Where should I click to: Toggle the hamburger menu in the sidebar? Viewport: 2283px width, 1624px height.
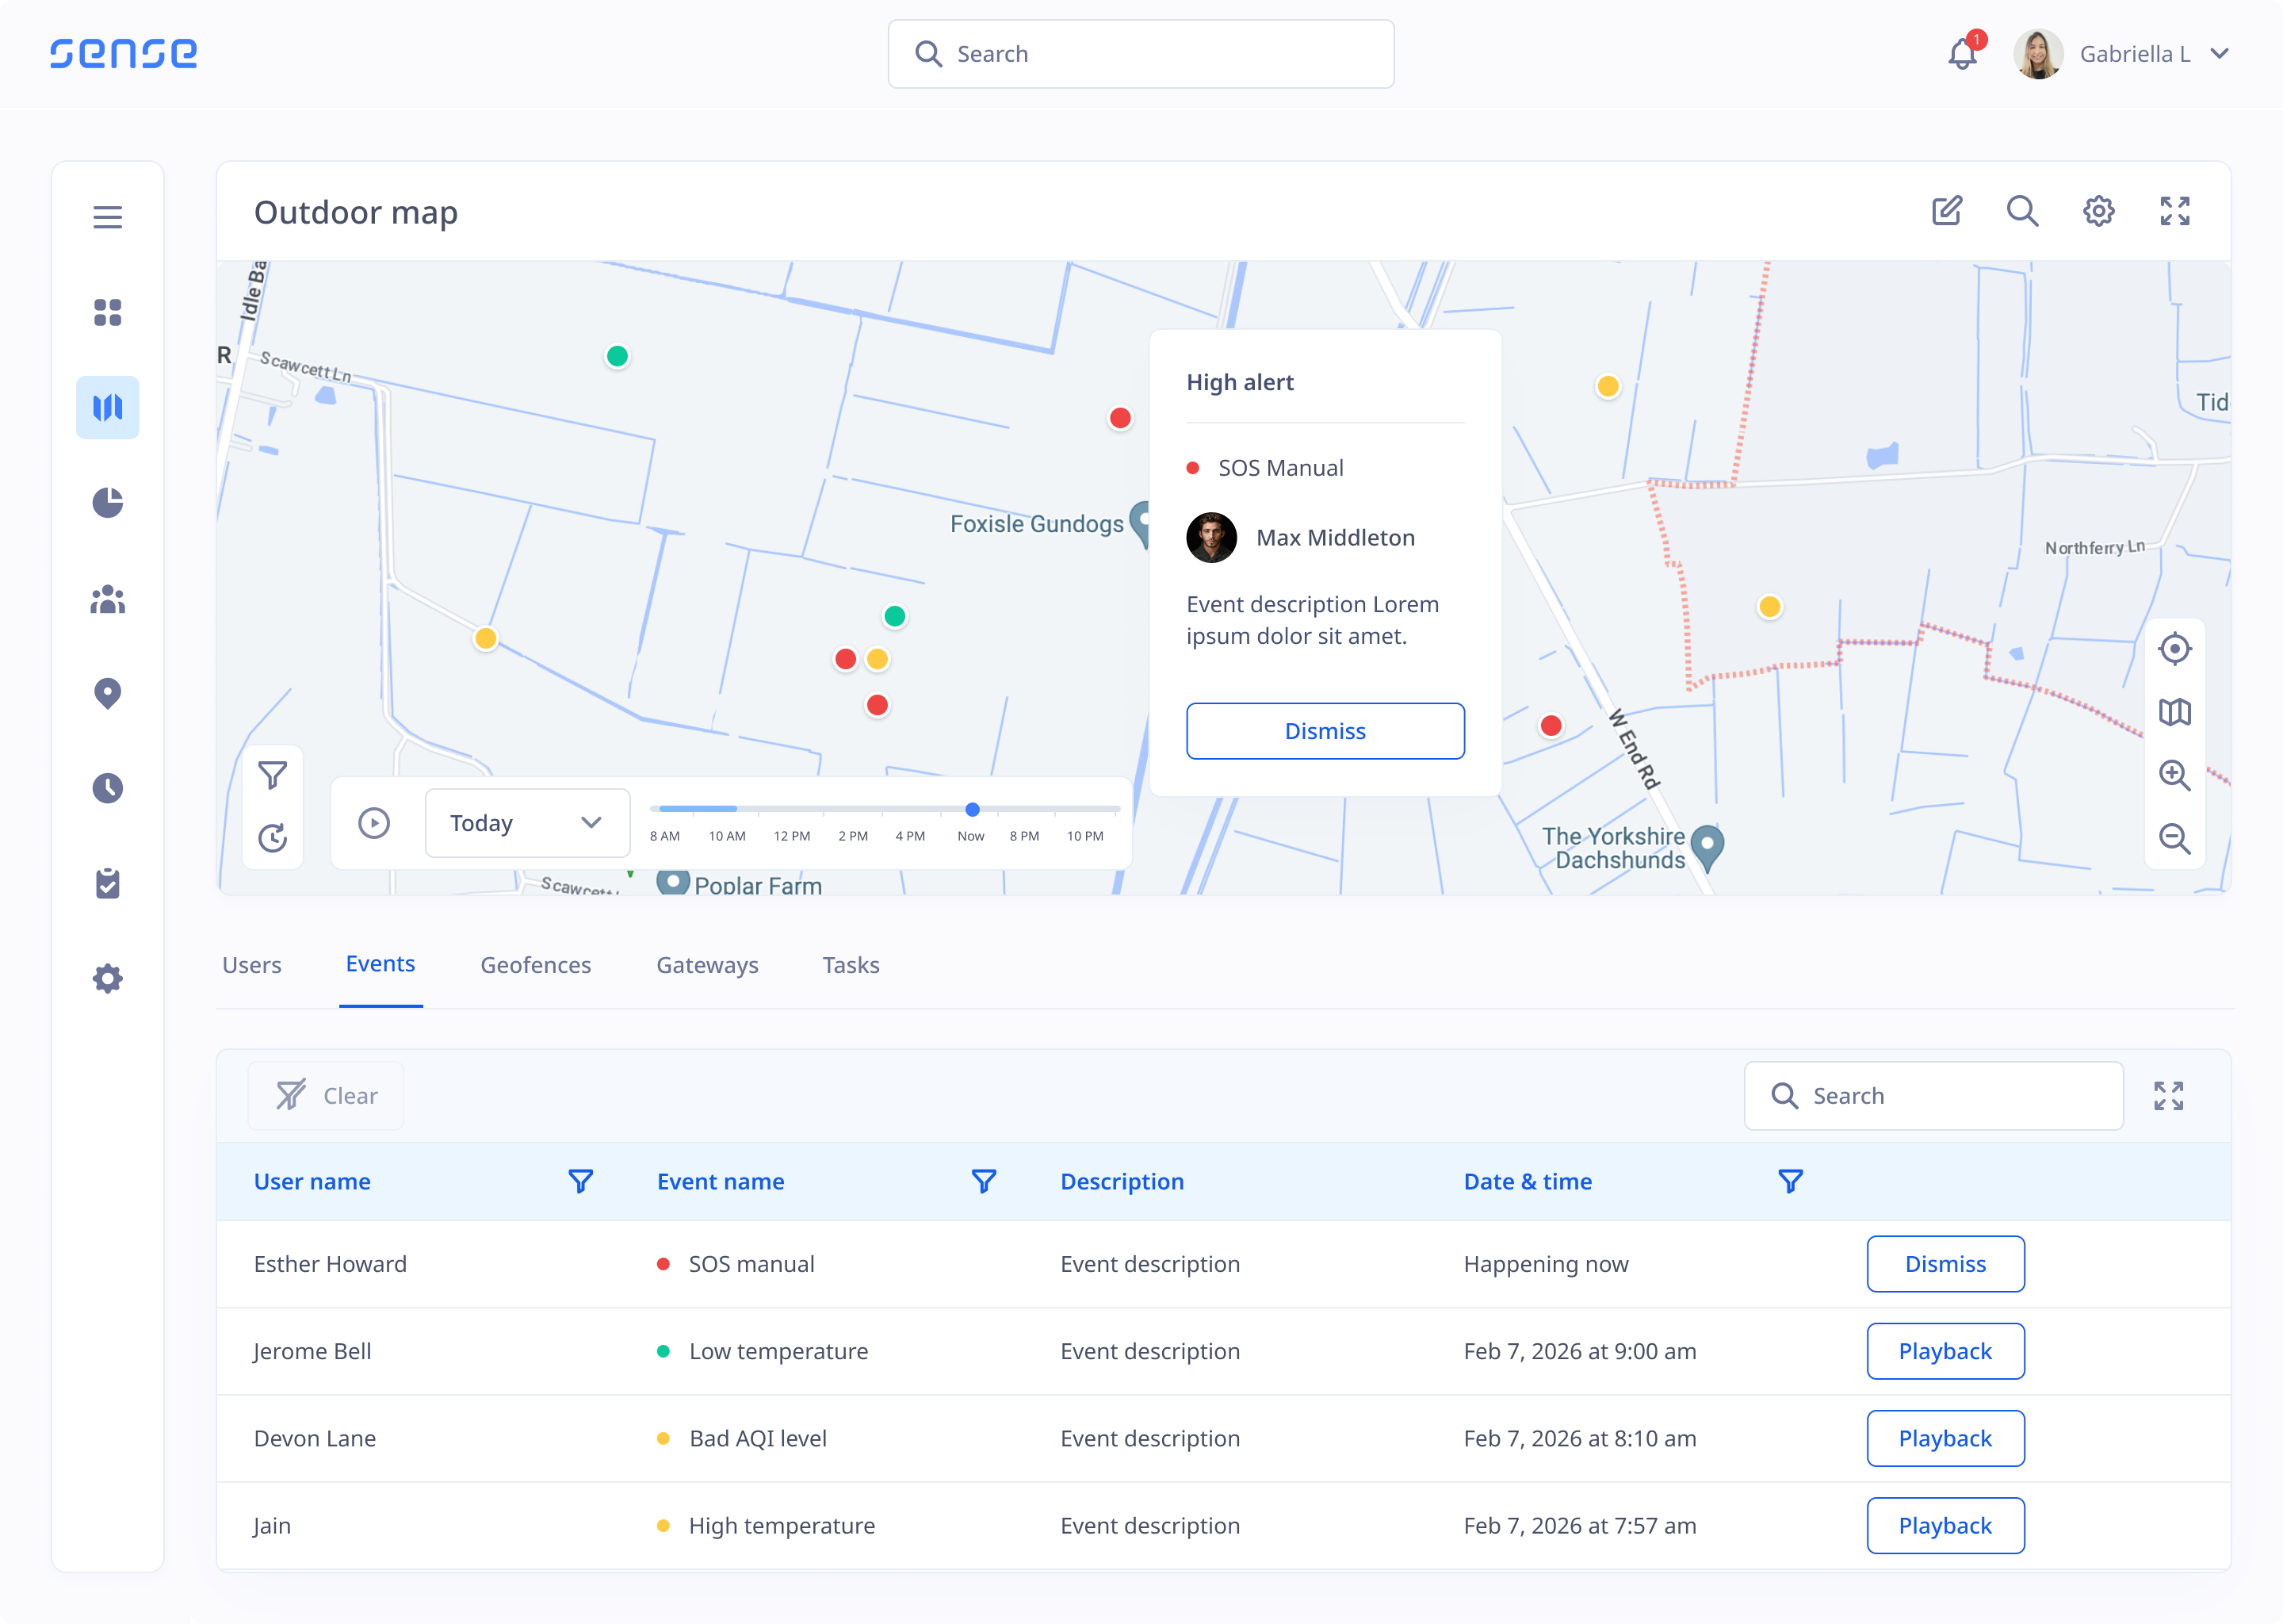click(108, 217)
